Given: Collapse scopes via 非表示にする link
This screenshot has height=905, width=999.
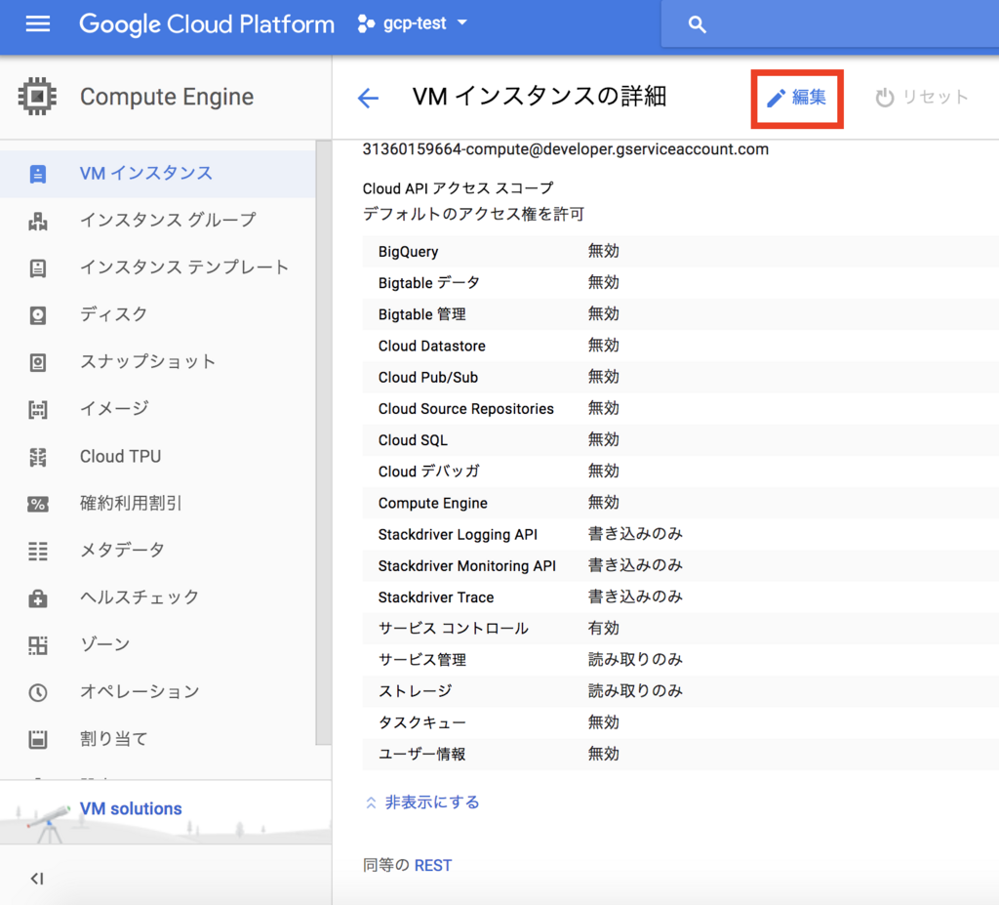Looking at the screenshot, I should coord(421,802).
